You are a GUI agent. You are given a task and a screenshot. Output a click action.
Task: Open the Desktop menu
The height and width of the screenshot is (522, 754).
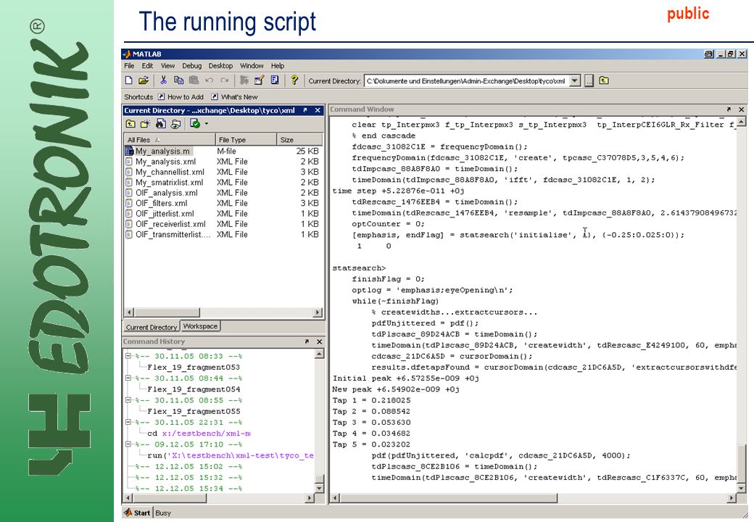coord(220,66)
